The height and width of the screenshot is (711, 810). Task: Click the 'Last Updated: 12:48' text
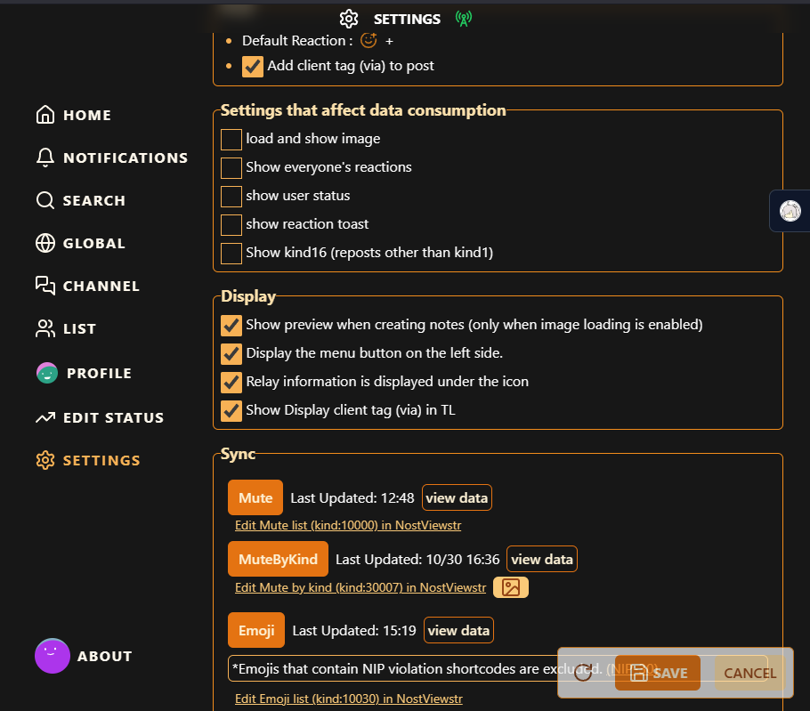point(352,497)
